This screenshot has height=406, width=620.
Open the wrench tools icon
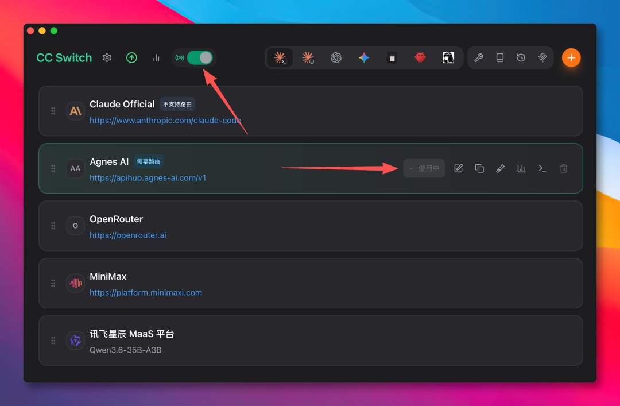[479, 58]
